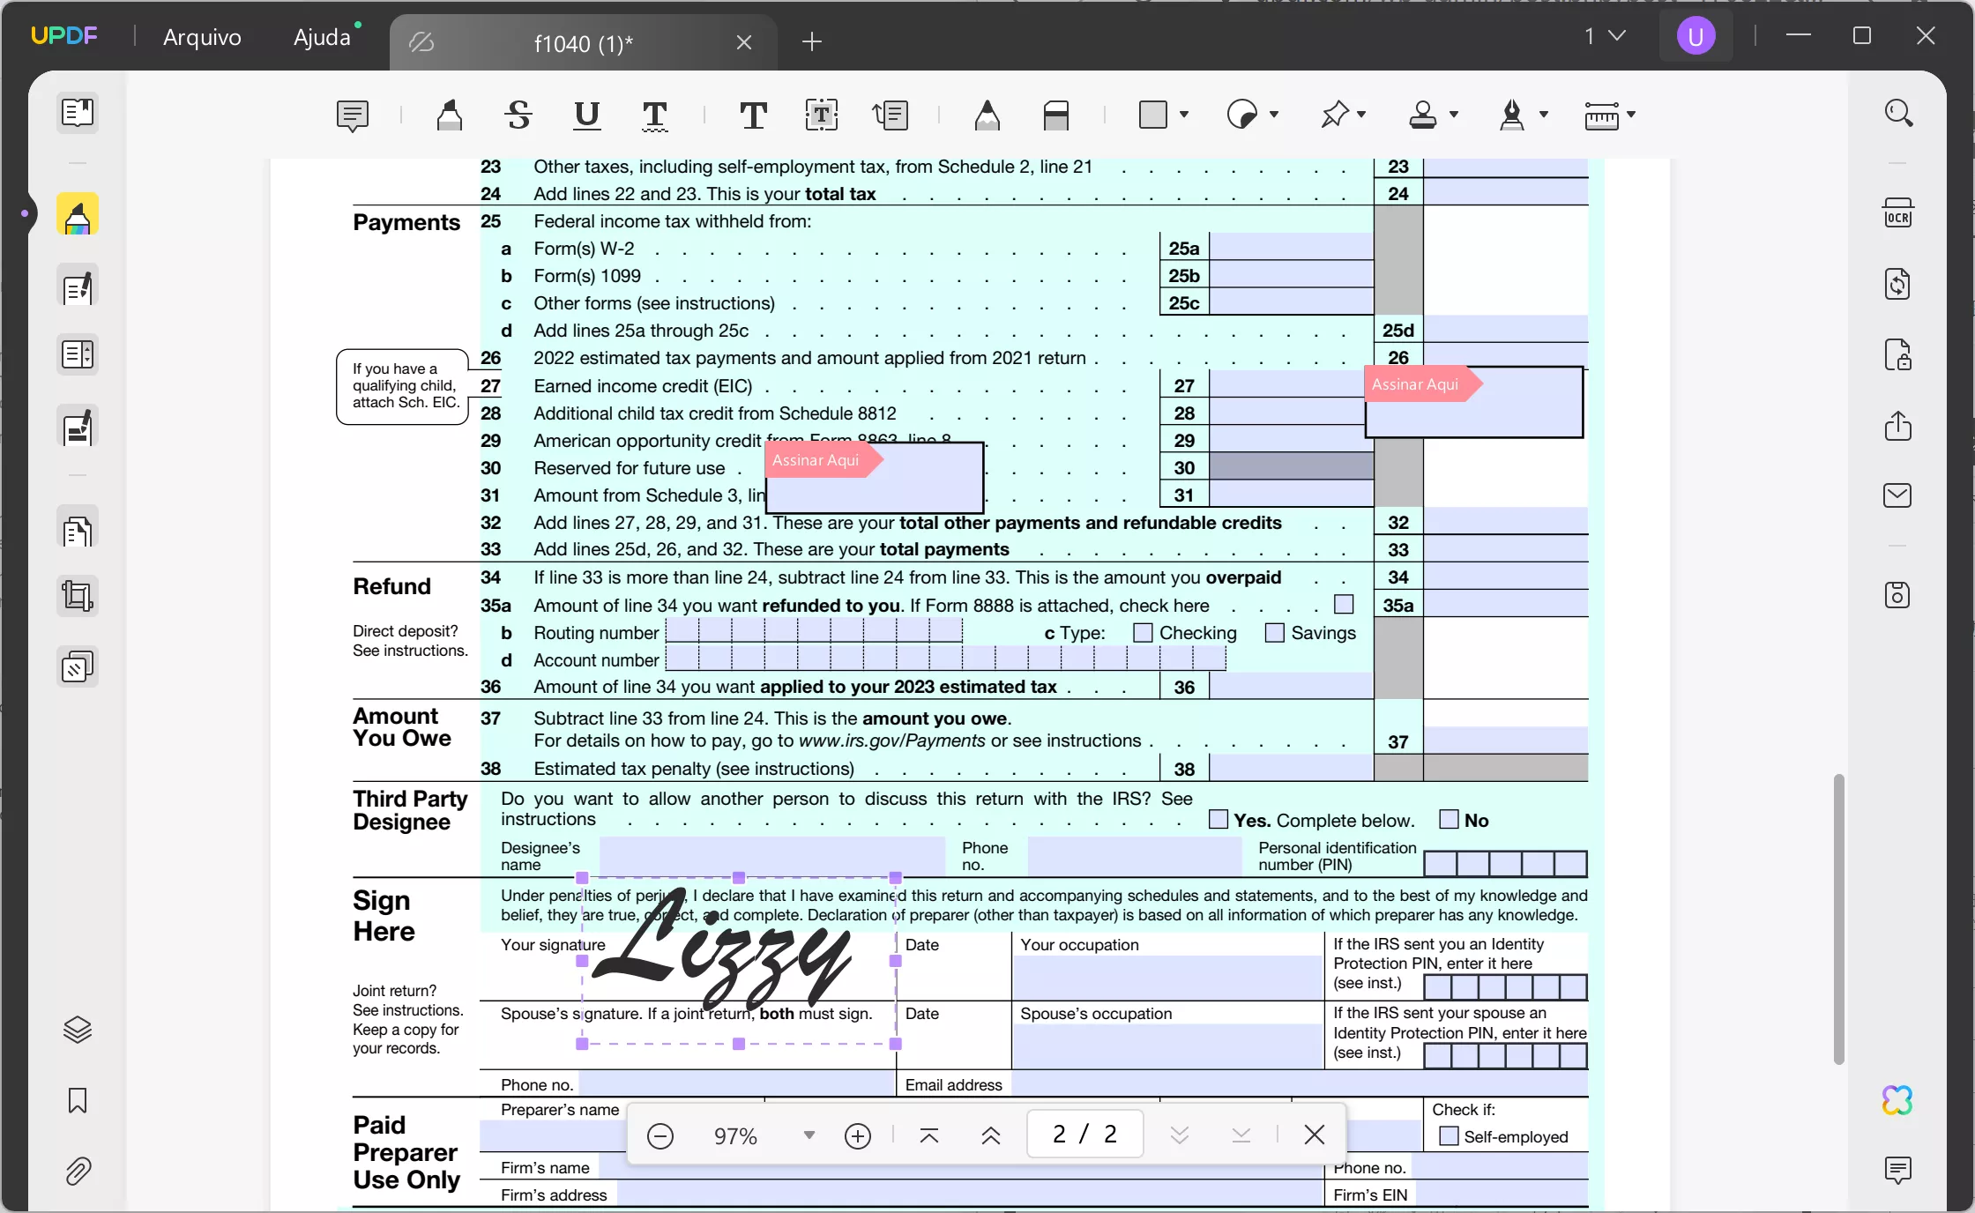Screen dimensions: 1975x1213
Task: Open the OCR feature in right sidebar
Action: [1898, 213]
